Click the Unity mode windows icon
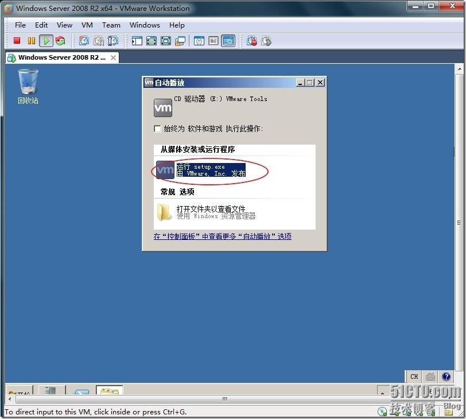 click(x=180, y=41)
